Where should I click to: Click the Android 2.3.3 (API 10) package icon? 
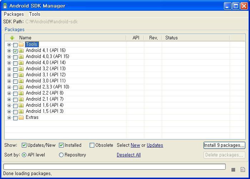[x=21, y=87]
